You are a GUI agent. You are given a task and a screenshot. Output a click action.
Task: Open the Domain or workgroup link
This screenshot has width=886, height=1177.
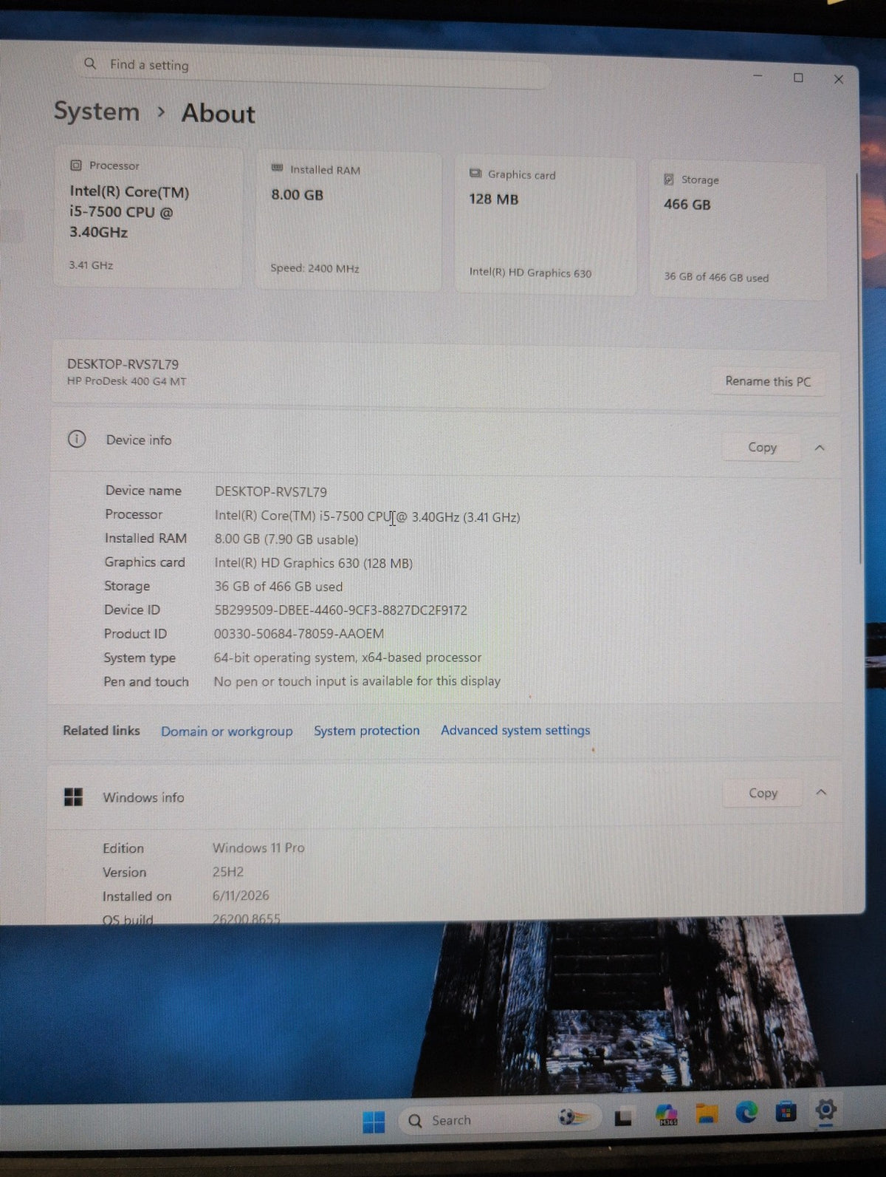pyautogui.click(x=227, y=731)
